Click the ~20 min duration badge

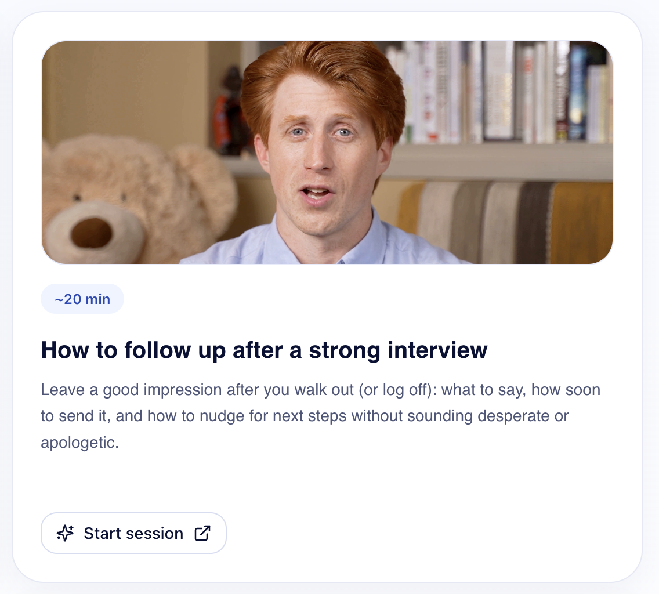pos(82,299)
